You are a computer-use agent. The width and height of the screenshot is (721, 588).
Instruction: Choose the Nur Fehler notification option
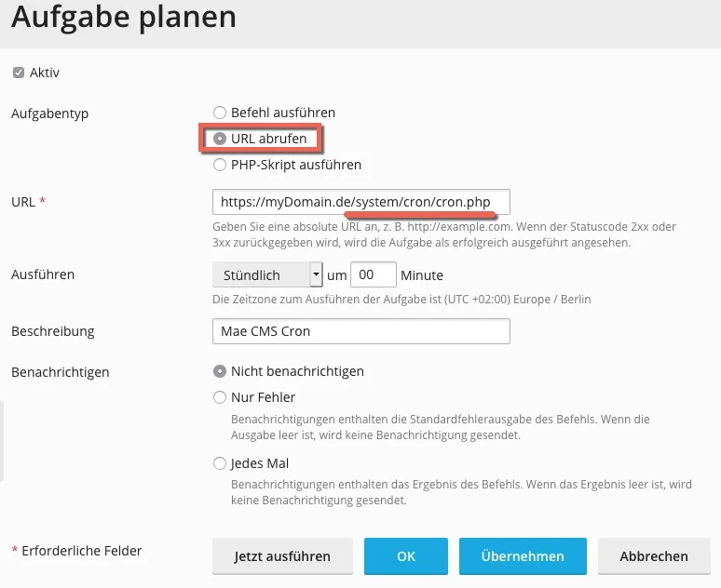click(x=220, y=397)
